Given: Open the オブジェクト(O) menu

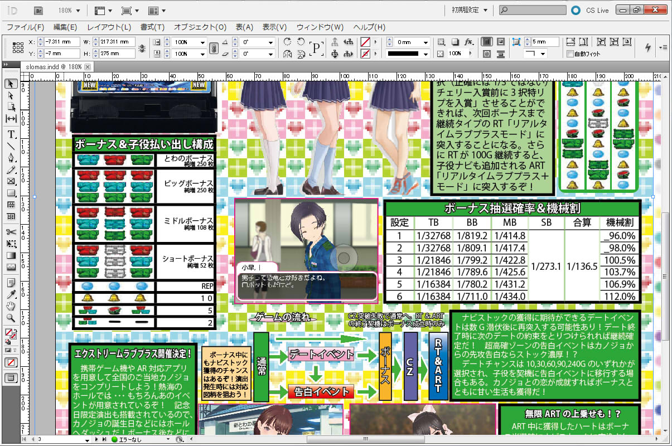Looking at the screenshot, I should click(200, 27).
